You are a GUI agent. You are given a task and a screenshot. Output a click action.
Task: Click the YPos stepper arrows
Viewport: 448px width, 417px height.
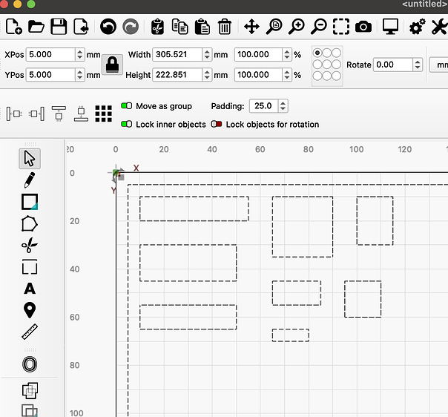coord(80,75)
